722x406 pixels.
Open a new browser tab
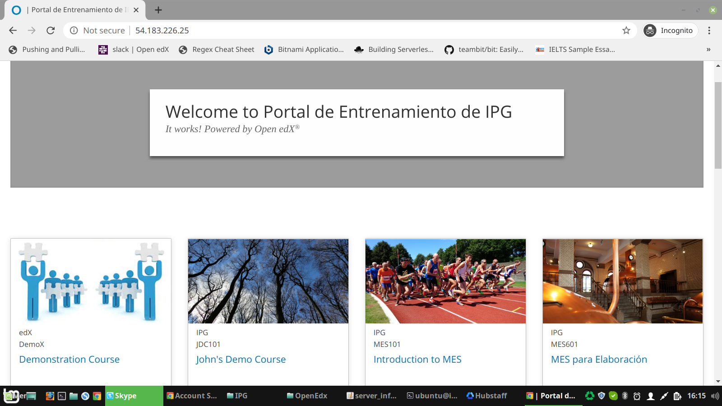[157, 9]
